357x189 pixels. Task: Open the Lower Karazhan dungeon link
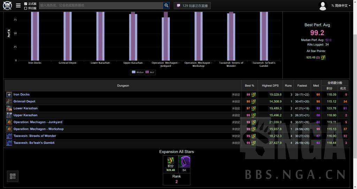[25, 108]
